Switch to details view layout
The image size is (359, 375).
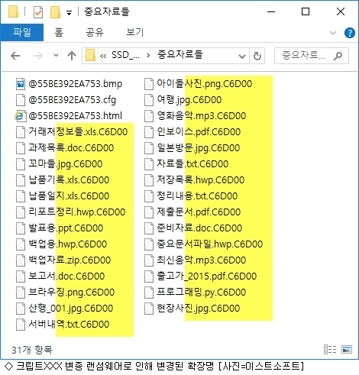(x=330, y=349)
